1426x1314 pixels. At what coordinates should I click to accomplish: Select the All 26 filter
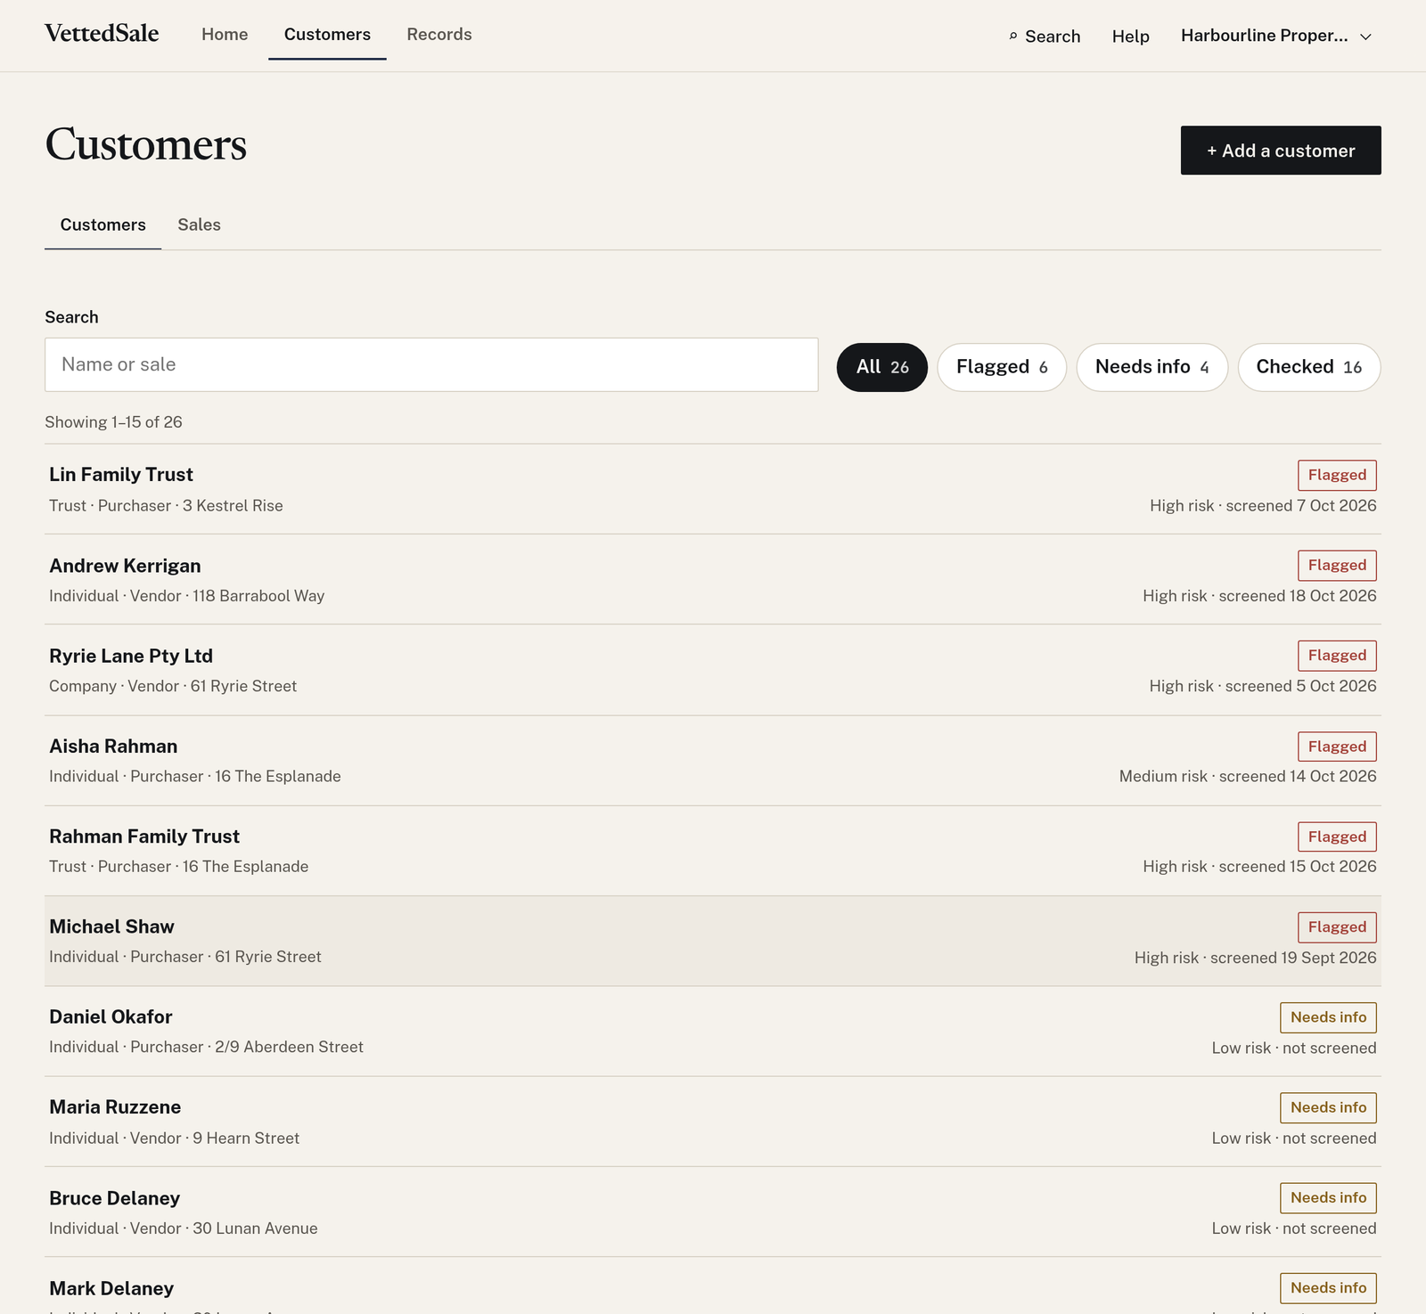pyautogui.click(x=882, y=367)
